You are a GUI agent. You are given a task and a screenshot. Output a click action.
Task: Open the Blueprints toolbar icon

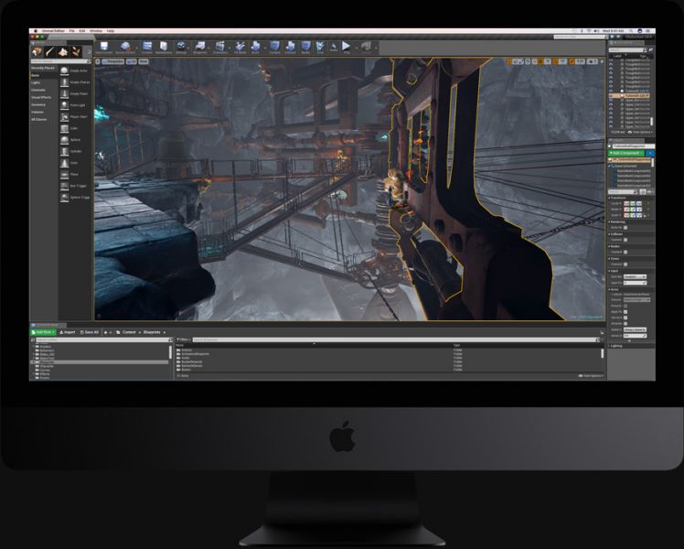[199, 47]
